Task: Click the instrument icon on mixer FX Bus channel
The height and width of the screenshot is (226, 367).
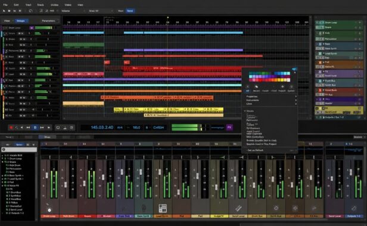Action: (314, 208)
